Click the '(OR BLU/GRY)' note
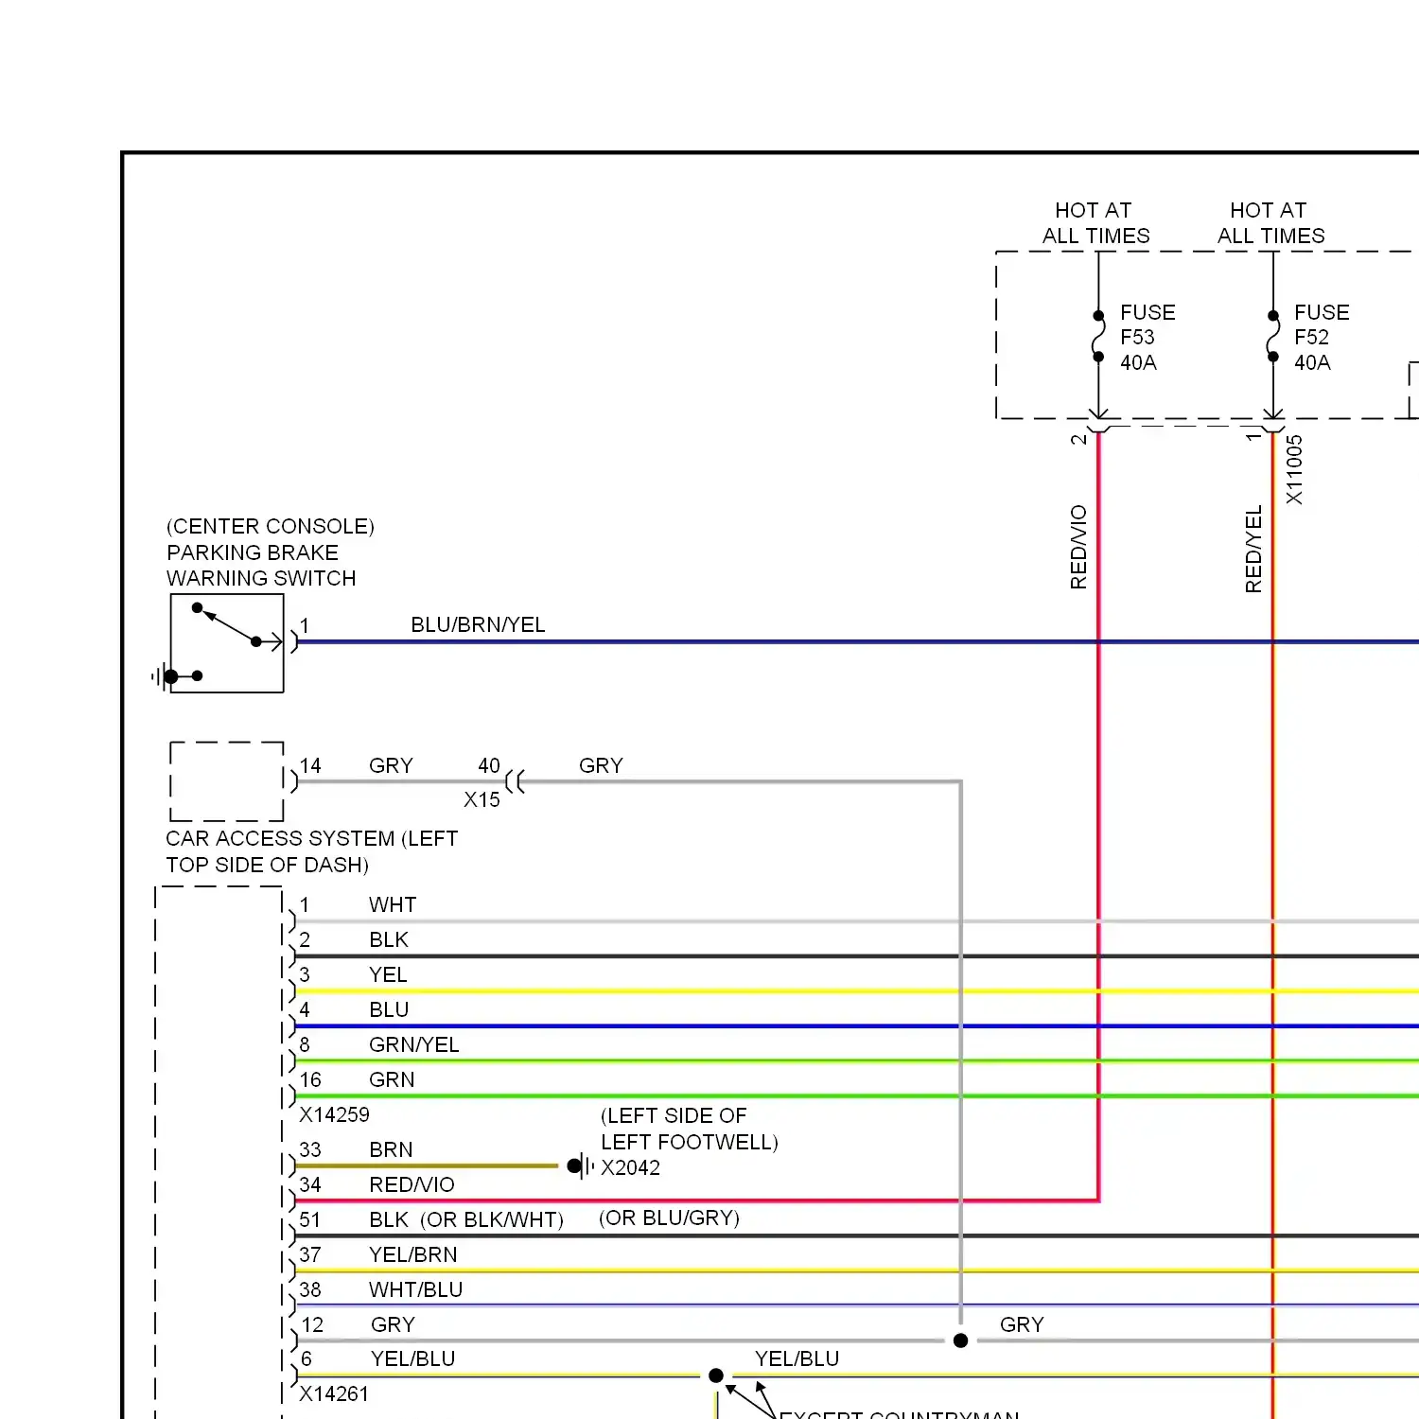Image resolution: width=1419 pixels, height=1419 pixels. (669, 1218)
